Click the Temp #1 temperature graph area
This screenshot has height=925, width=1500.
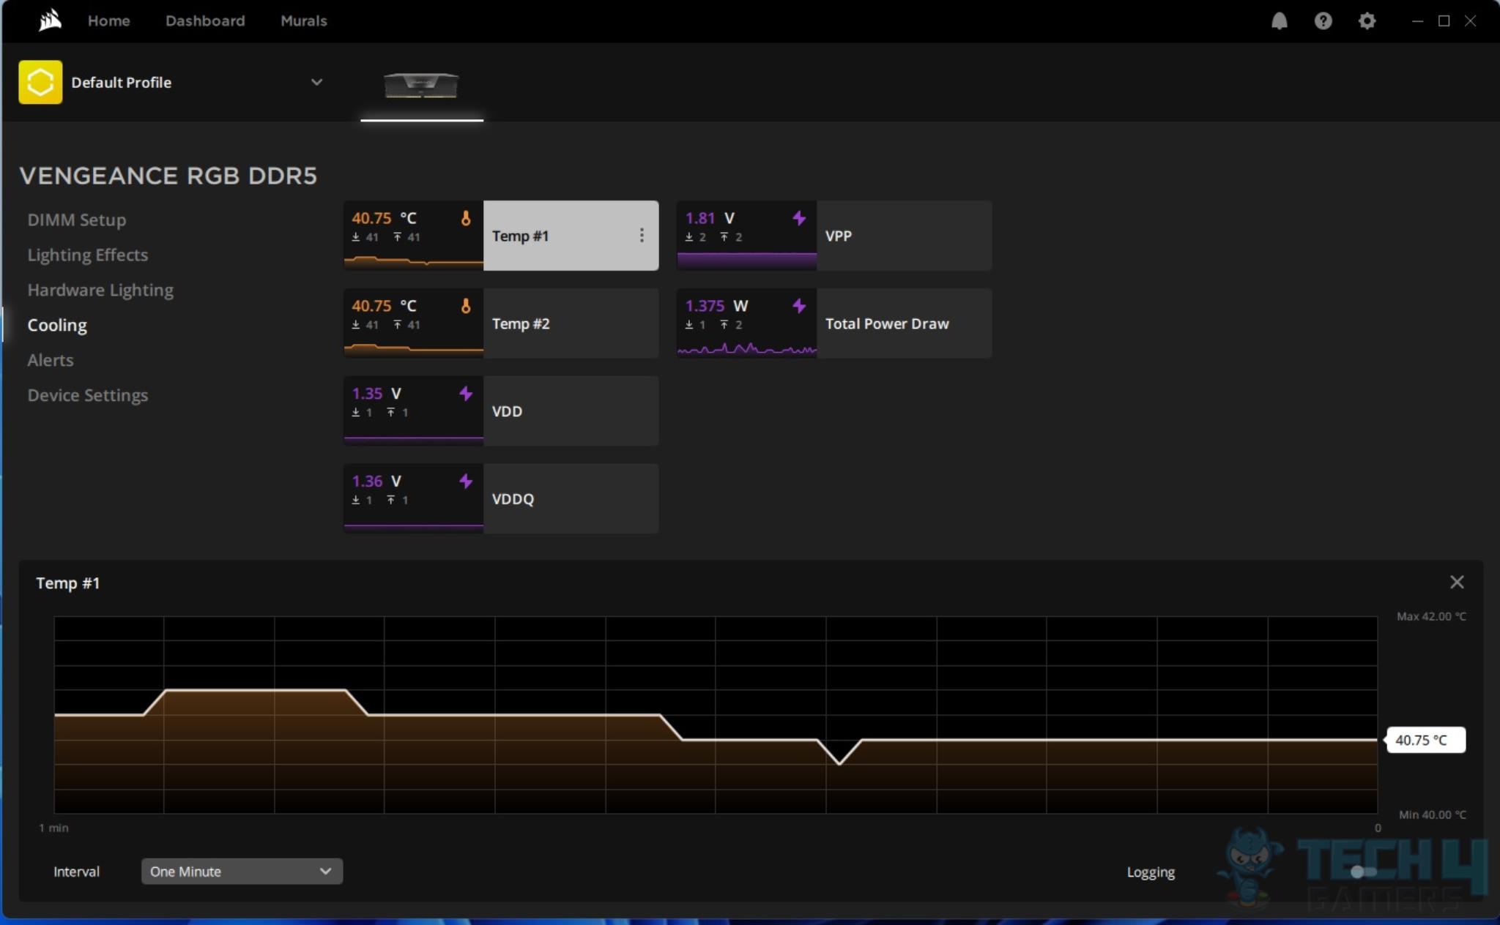[x=716, y=715]
